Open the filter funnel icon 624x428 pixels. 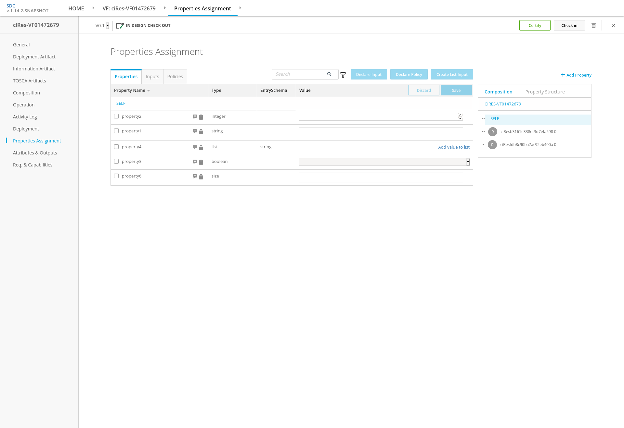tap(343, 75)
